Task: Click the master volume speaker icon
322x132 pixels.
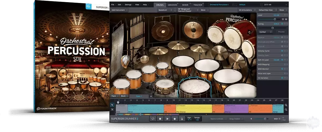Action: click(x=251, y=119)
